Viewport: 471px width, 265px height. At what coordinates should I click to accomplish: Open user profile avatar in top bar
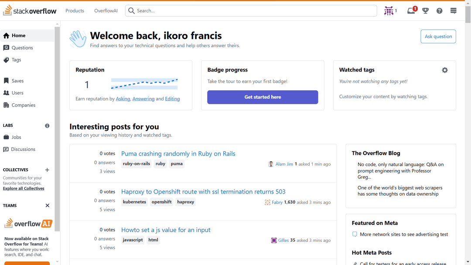pos(389,11)
